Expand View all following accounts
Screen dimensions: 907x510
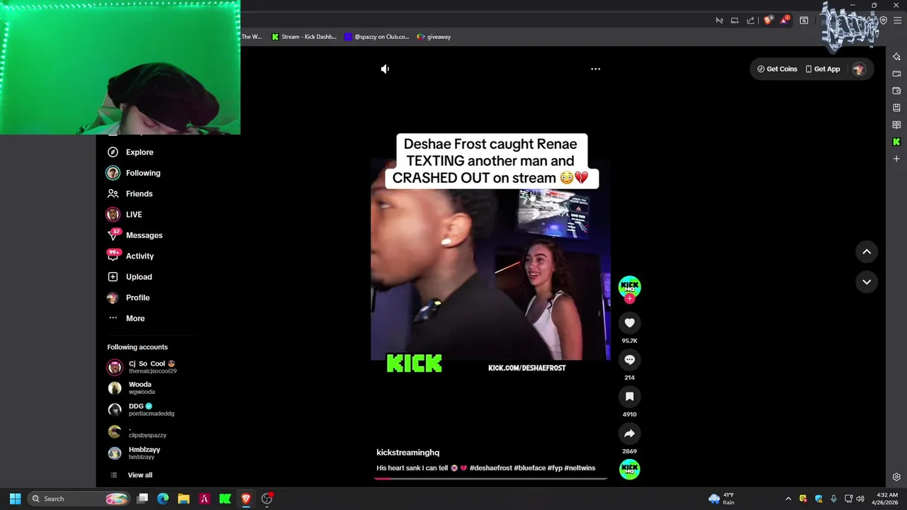click(131, 475)
